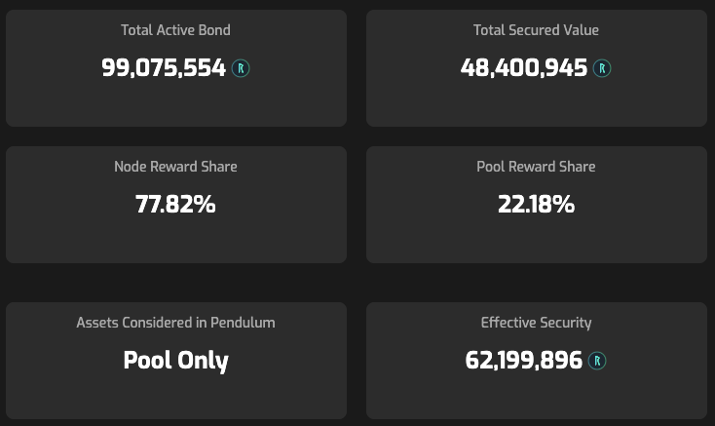This screenshot has width=715, height=426.
Task: Click the Effective Security heading
Action: 536,323
